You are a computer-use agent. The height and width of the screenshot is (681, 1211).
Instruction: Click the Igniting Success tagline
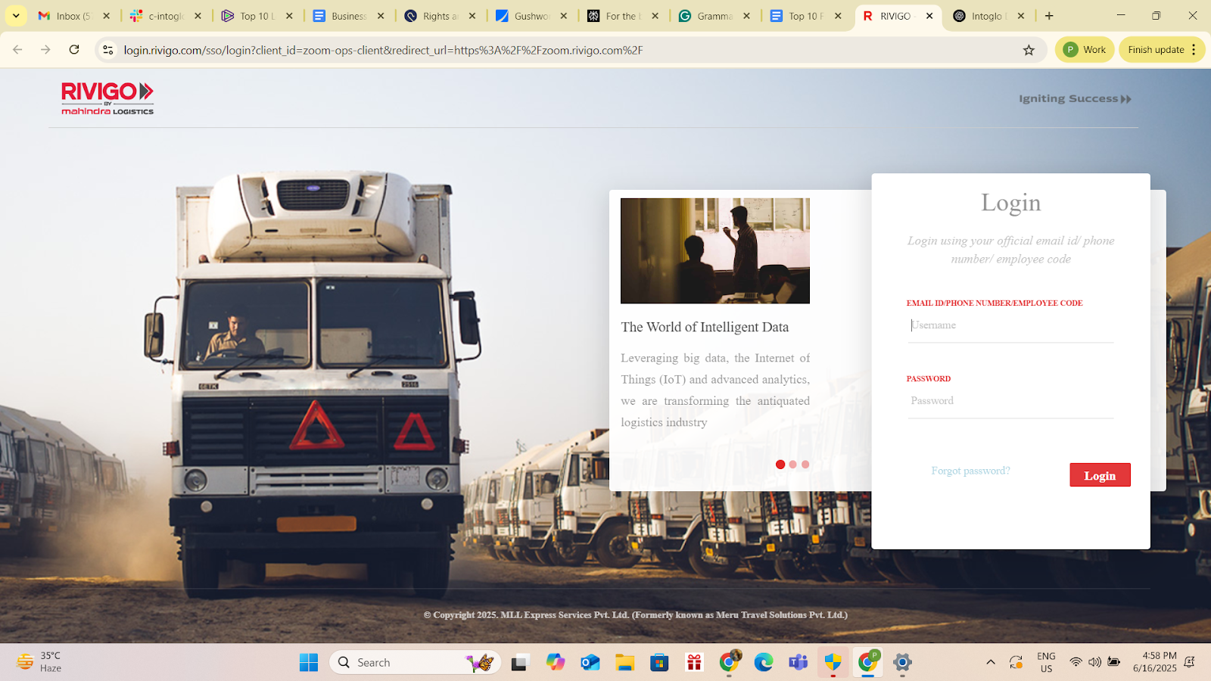1075,98
